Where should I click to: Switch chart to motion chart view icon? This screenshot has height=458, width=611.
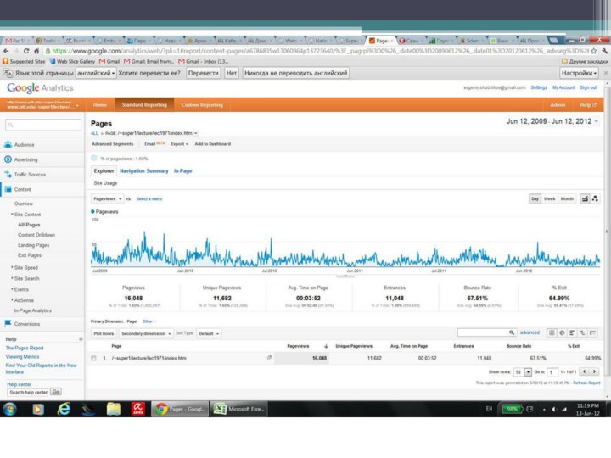(596, 198)
